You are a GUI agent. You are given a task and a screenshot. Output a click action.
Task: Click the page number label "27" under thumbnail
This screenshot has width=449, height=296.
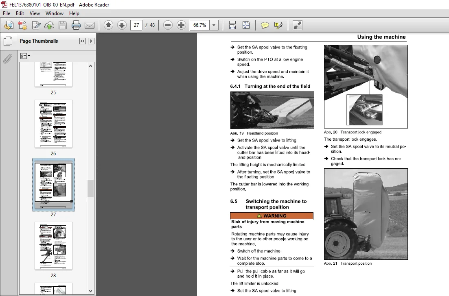[53, 215]
